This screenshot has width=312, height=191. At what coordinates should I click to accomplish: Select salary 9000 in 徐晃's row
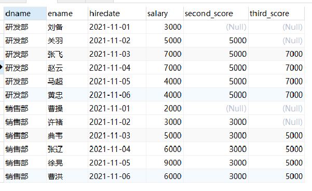click(165, 163)
